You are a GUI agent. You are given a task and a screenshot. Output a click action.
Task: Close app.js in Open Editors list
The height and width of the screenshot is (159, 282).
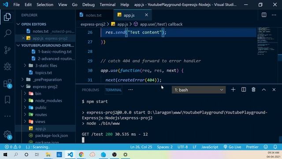[23, 38]
